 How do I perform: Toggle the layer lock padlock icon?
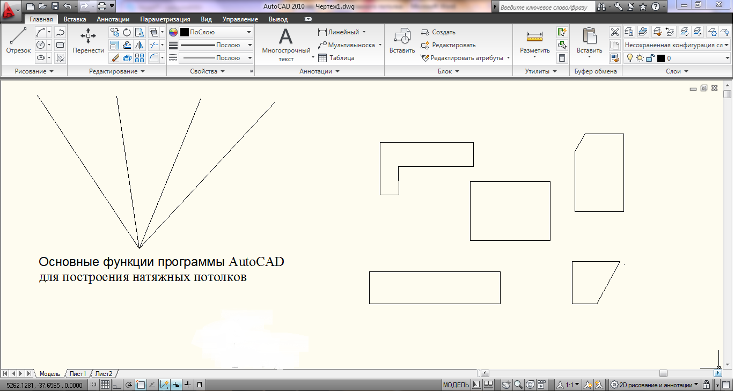click(x=650, y=58)
